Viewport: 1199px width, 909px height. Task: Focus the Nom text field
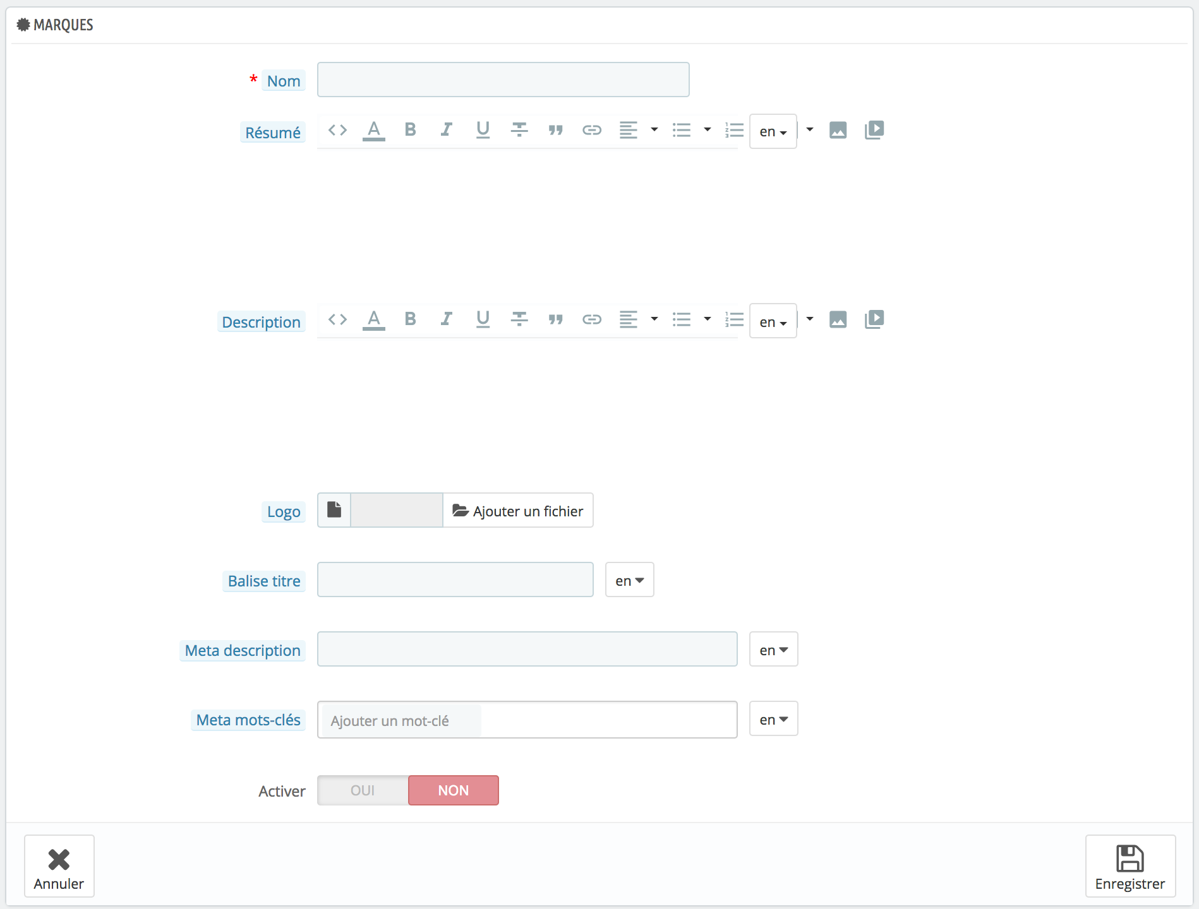click(503, 80)
